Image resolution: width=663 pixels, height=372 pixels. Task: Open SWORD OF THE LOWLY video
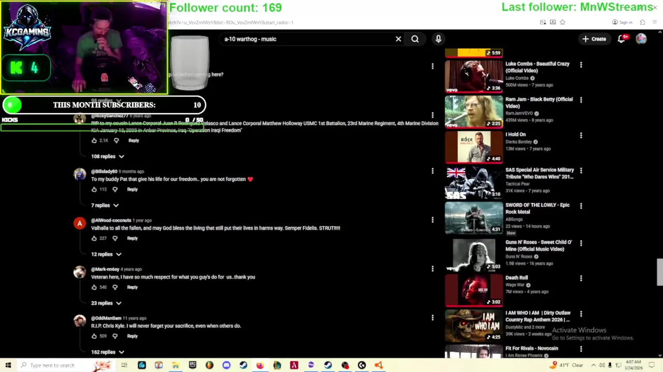(537, 208)
